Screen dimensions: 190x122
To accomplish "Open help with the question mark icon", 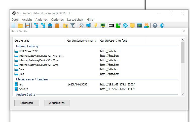I will coord(155,25).
